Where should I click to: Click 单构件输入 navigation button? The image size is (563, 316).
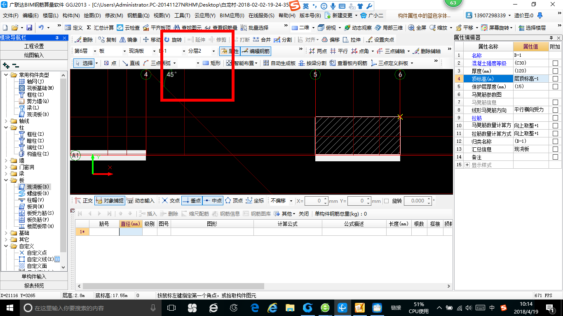[34, 276]
